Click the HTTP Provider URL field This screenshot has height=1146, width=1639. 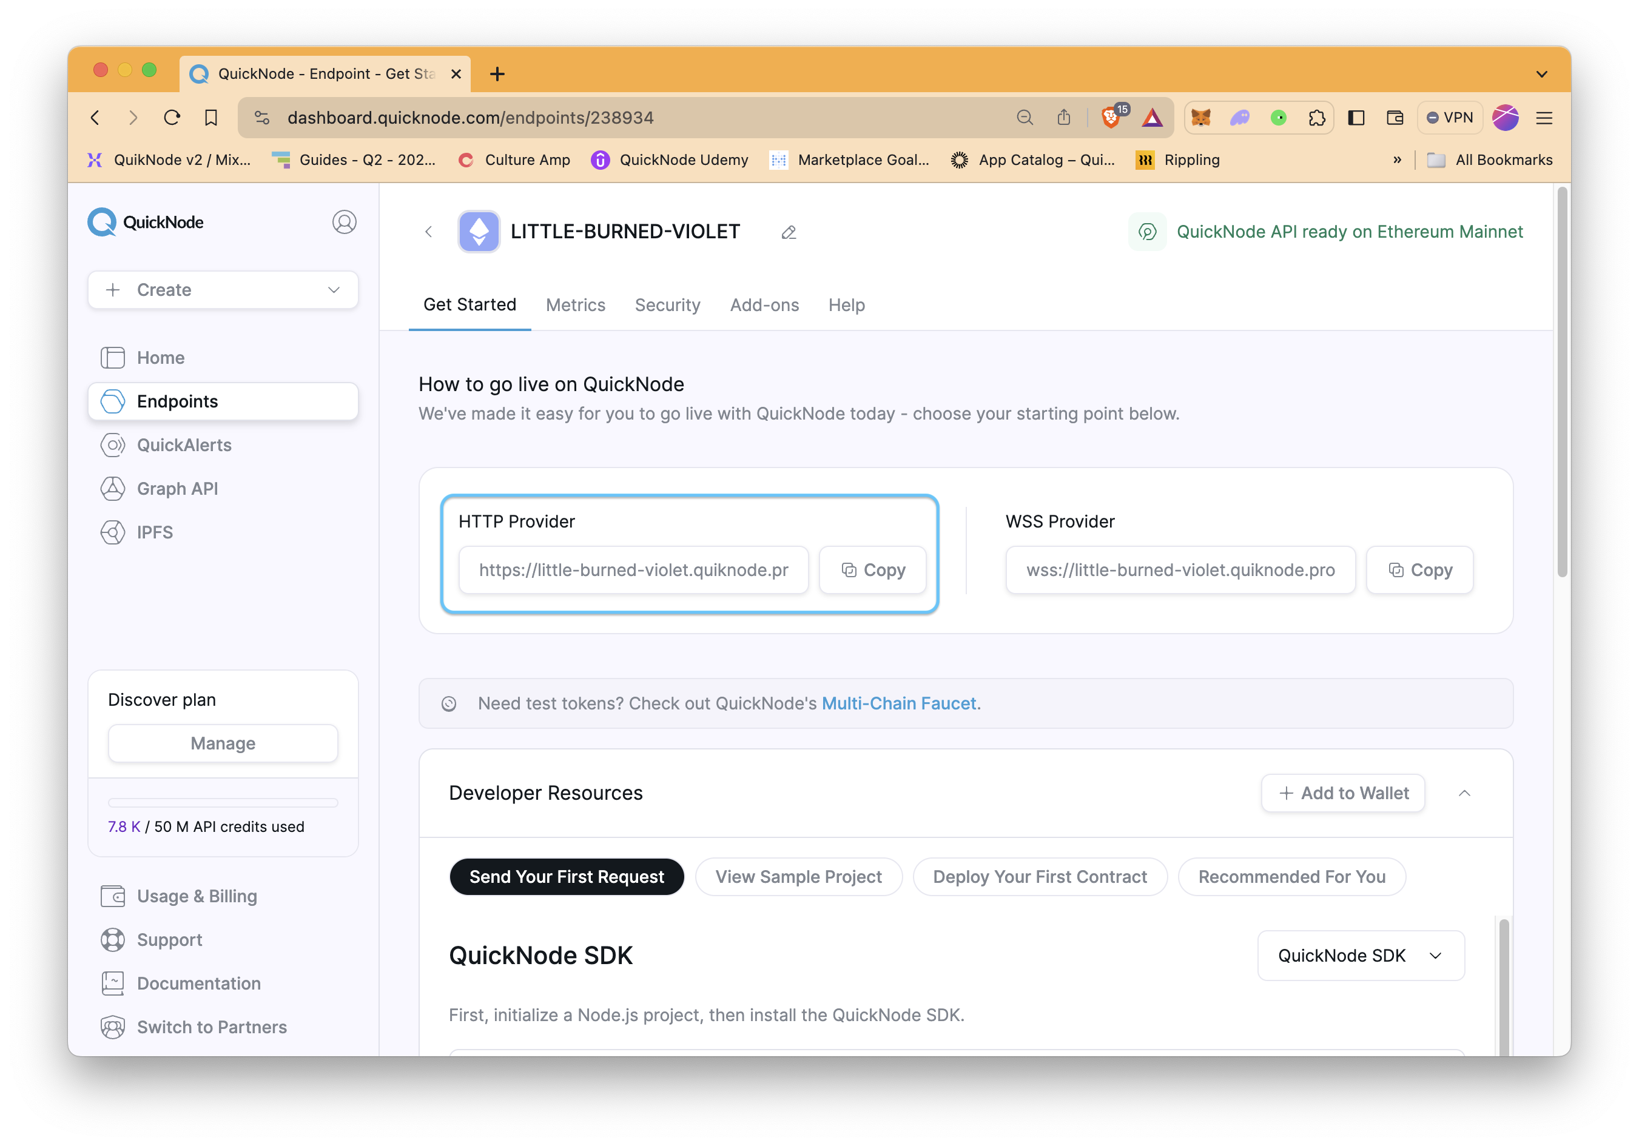click(634, 570)
